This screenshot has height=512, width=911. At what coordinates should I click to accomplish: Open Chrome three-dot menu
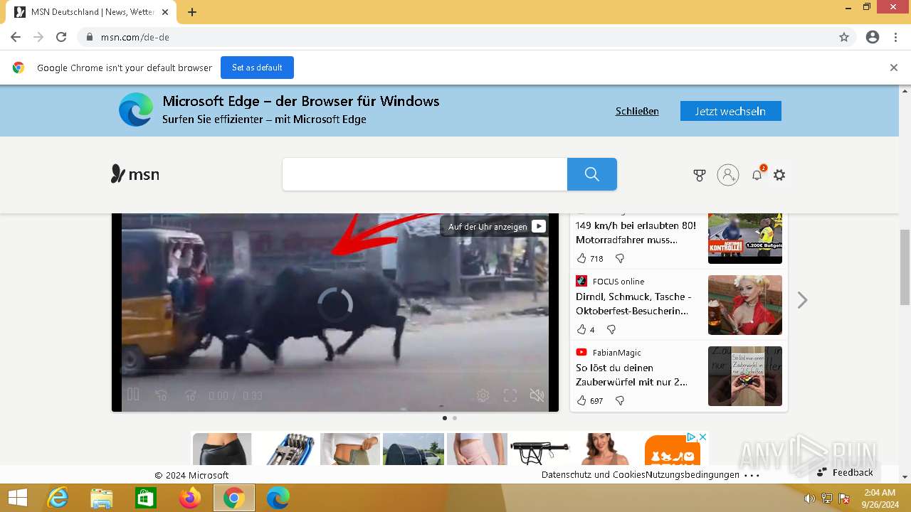pyautogui.click(x=895, y=37)
